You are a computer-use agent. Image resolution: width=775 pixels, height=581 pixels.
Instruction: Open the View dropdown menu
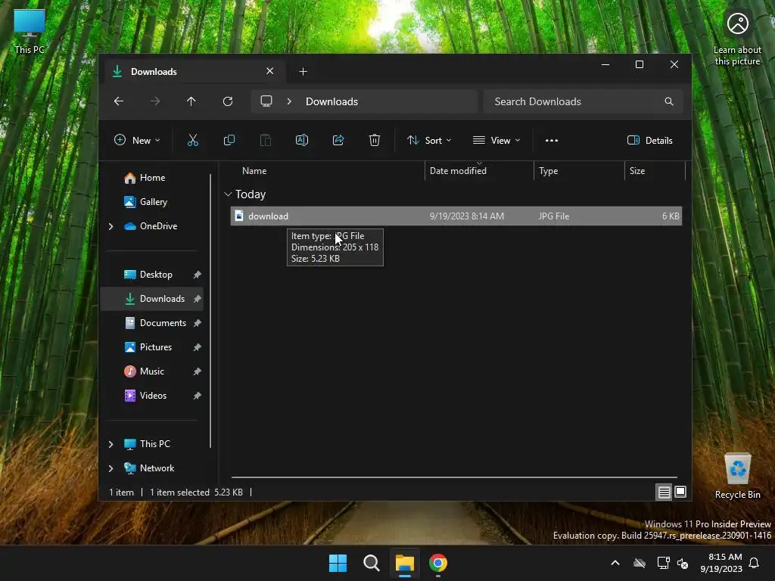pos(496,140)
